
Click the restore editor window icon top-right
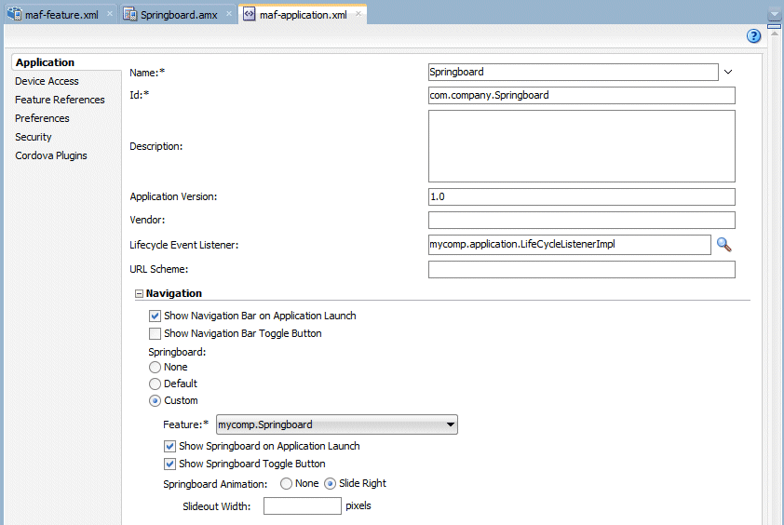(x=774, y=26)
